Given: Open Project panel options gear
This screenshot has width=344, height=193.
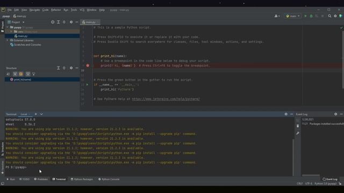Looking at the screenshot, I should (x=71, y=22).
